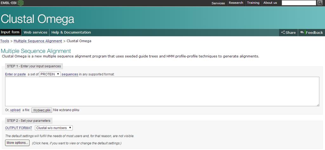Click the Clustal Omega page title

[37, 19]
